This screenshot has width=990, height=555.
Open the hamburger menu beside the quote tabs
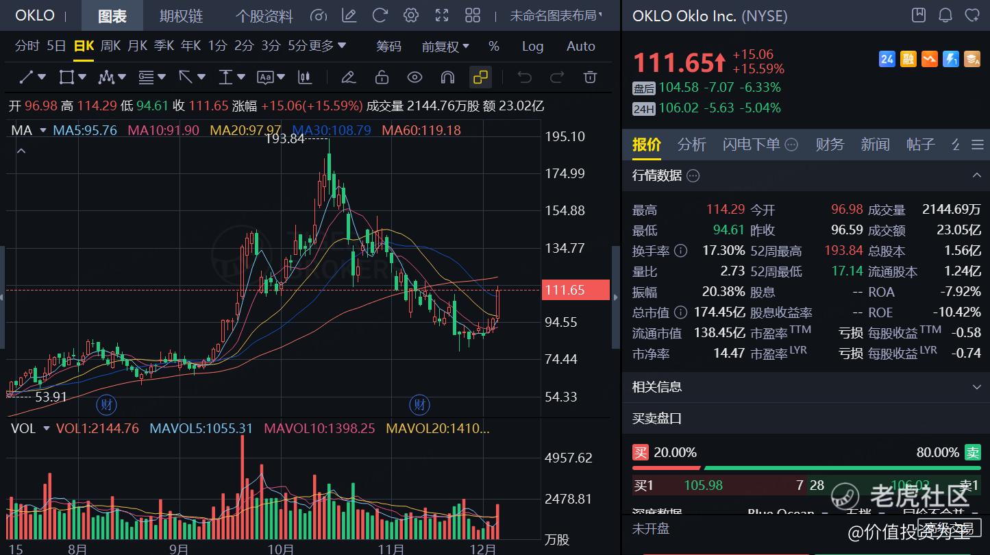(x=978, y=145)
